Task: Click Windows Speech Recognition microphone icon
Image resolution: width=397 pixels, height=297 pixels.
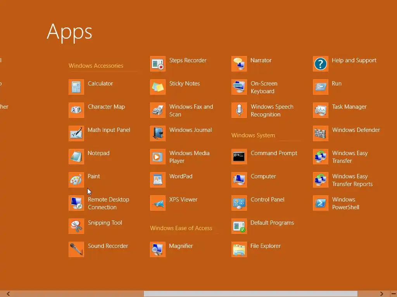Action: [x=239, y=110]
